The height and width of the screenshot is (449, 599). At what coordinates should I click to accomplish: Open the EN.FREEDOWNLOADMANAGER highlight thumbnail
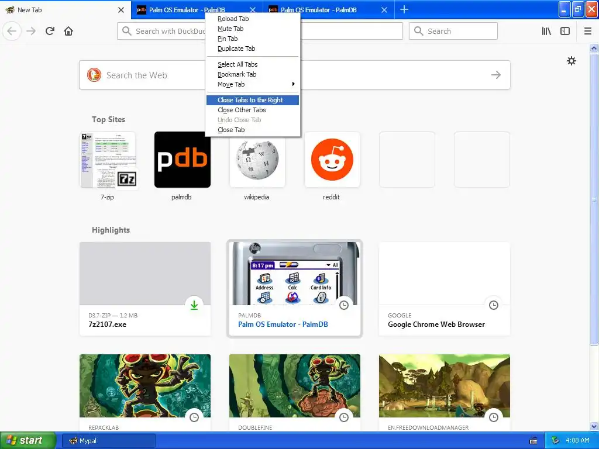pyautogui.click(x=445, y=386)
